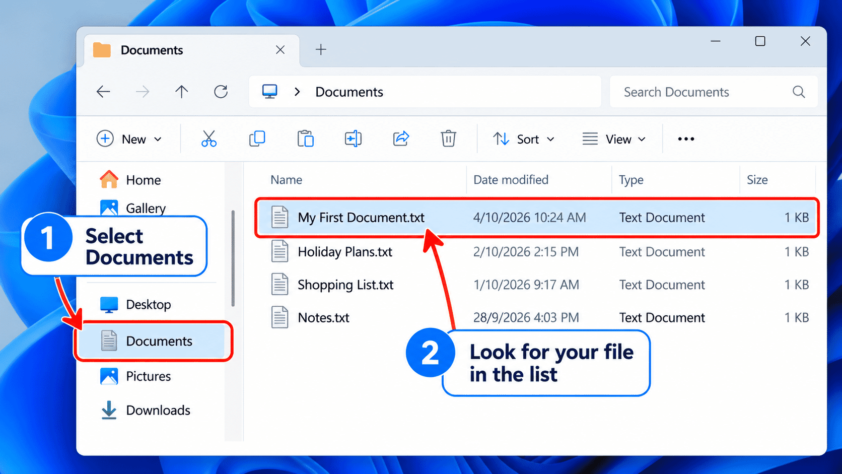842x474 pixels.
Task: Select the Documents tab
Action: (x=191, y=50)
